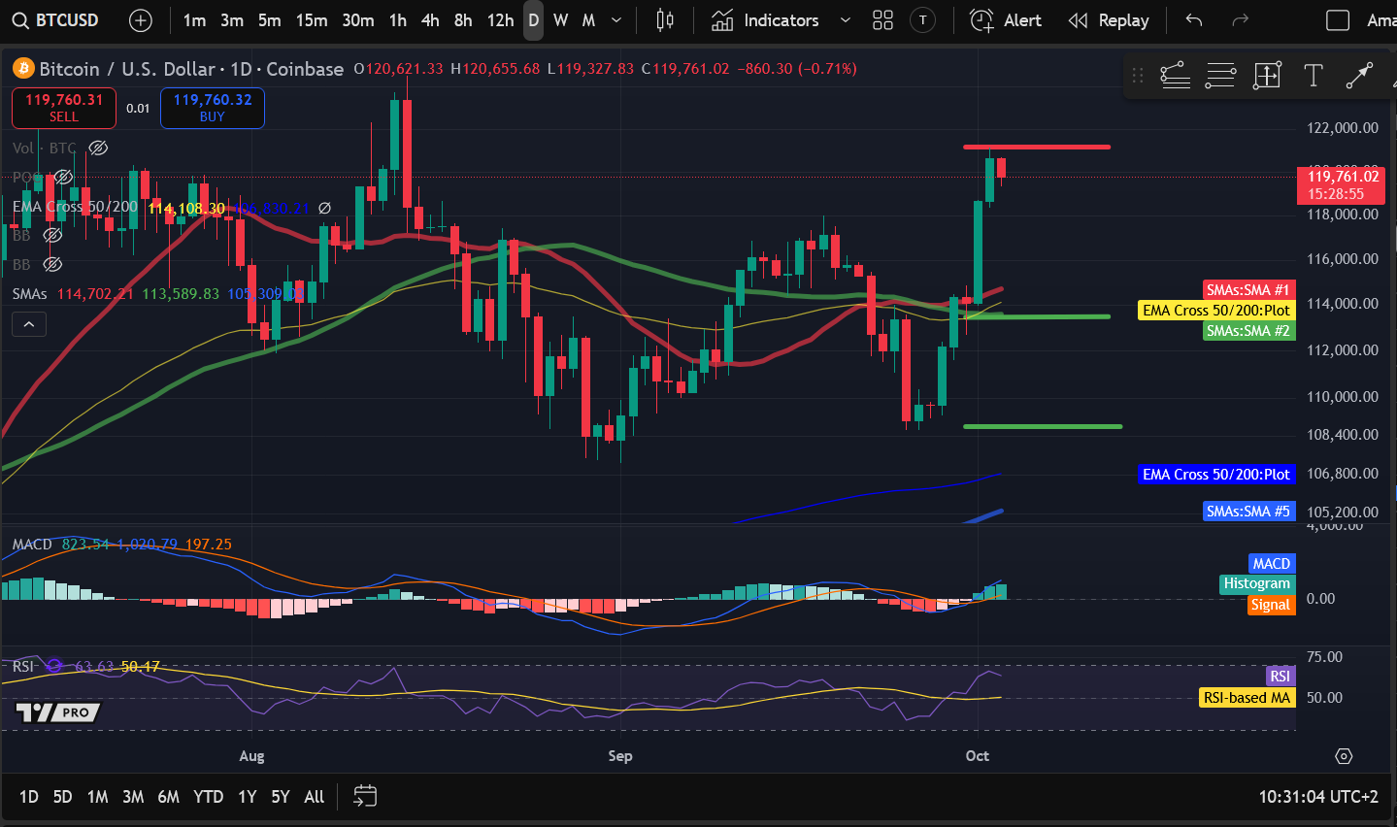
Task: Switch to the 4h timeframe
Action: tap(430, 20)
